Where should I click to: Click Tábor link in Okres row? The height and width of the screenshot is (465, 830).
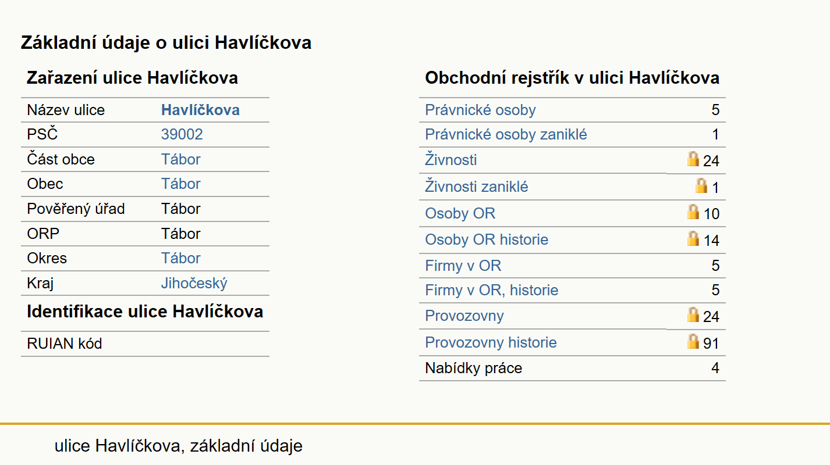pos(181,258)
